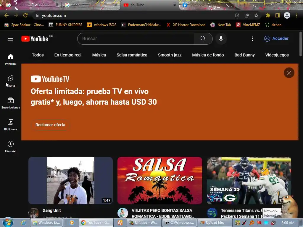This screenshot has height=227, width=303.
Task: Select Smooth jazz filter chip
Action: [170, 55]
